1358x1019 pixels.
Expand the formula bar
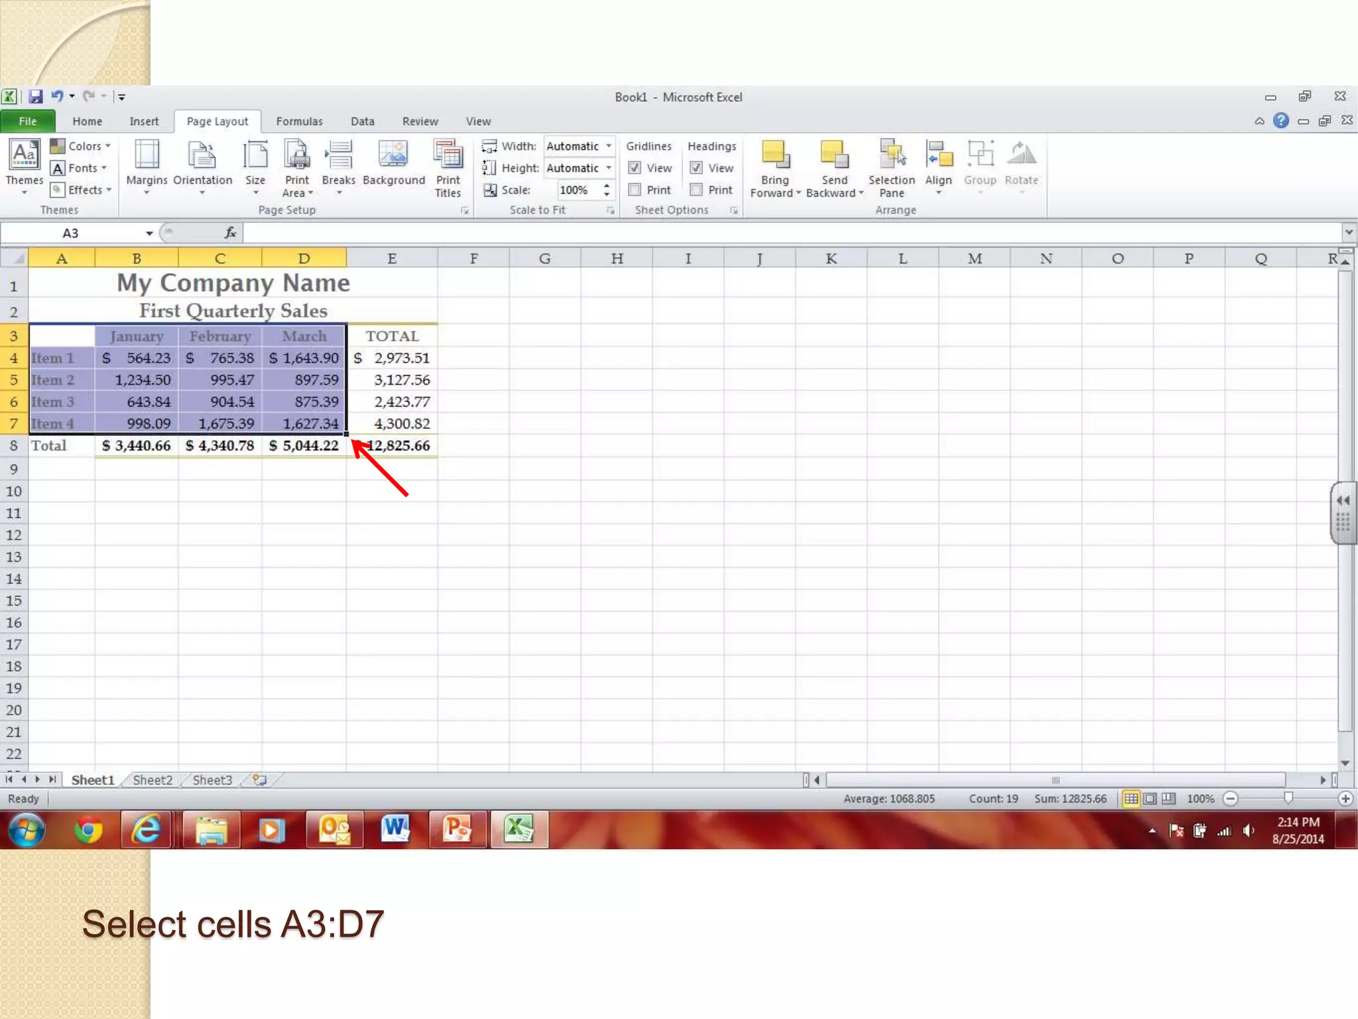tap(1349, 233)
